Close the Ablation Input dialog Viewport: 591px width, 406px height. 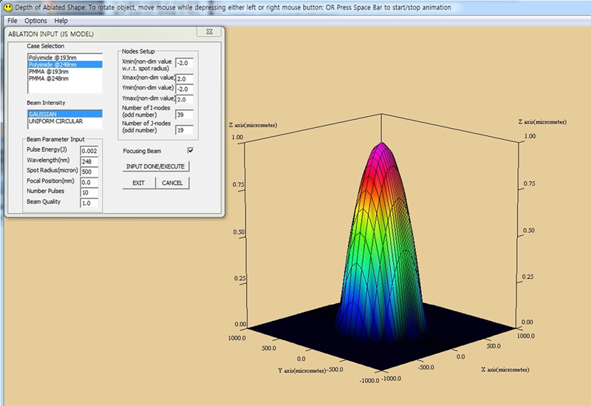210,33
